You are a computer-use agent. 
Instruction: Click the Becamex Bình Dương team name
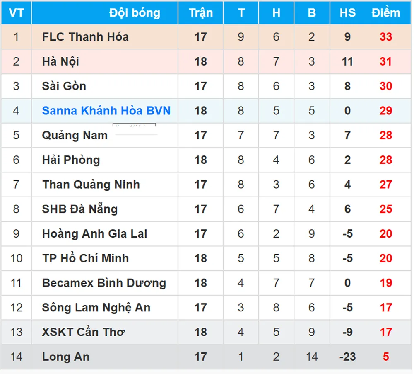click(x=104, y=283)
